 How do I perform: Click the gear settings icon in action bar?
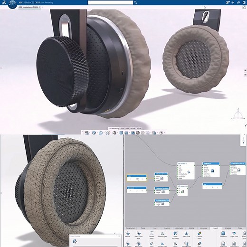142,133
